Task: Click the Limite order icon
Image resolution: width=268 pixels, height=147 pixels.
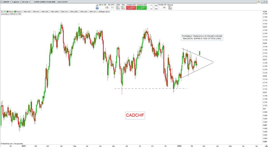Action: pyautogui.click(x=118, y=8)
